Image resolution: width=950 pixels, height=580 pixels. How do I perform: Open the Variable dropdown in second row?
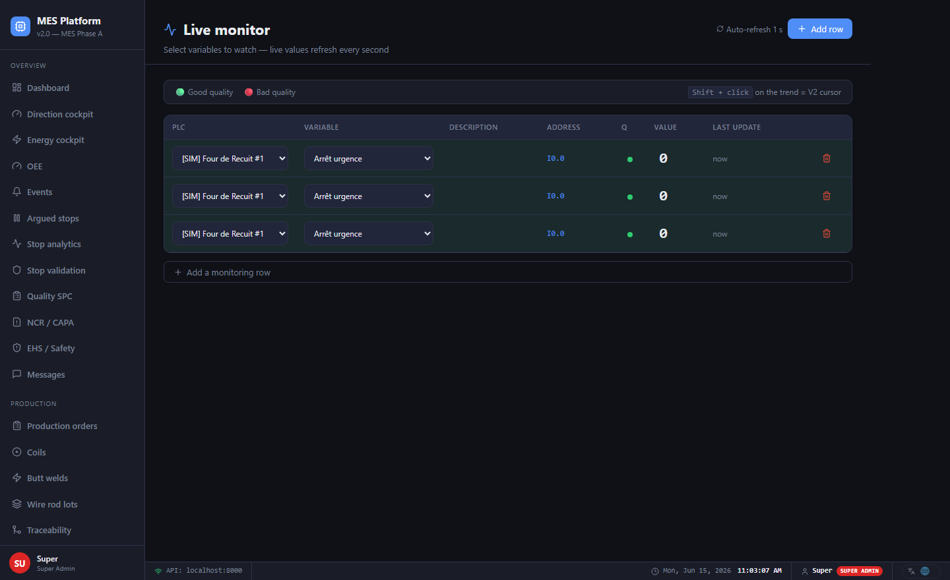click(369, 196)
